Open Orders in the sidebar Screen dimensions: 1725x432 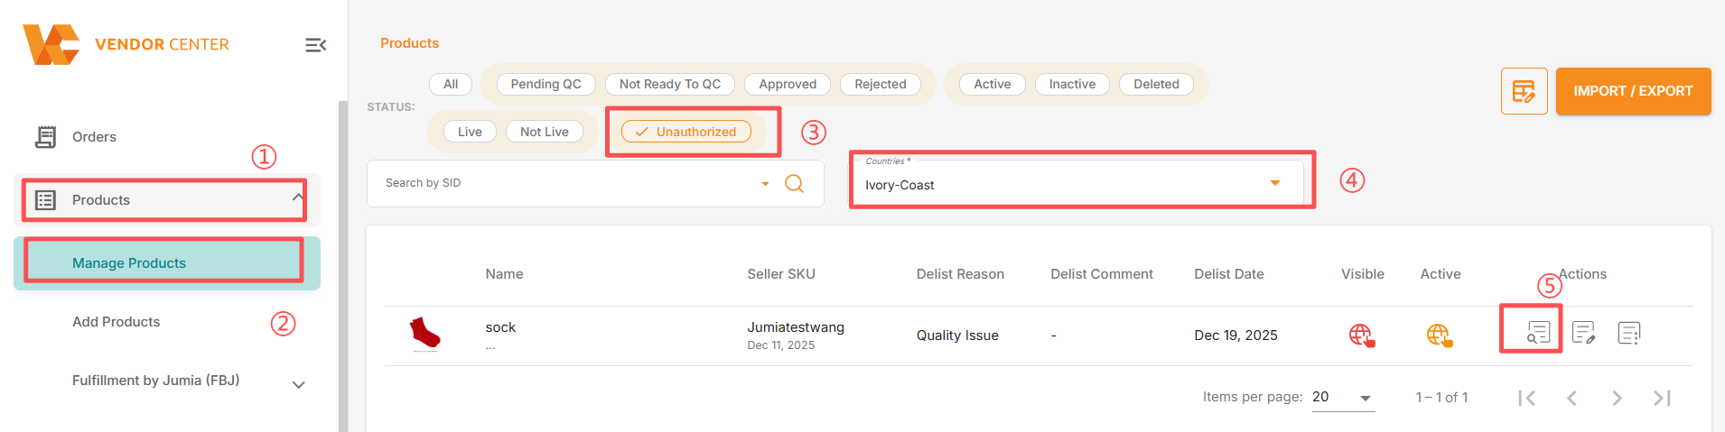click(x=94, y=137)
